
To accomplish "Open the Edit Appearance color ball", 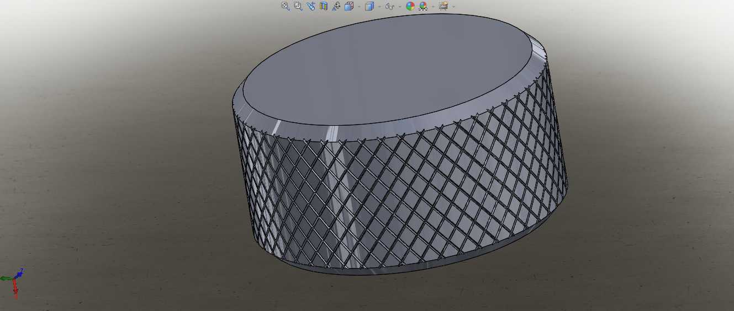I will tap(410, 6).
